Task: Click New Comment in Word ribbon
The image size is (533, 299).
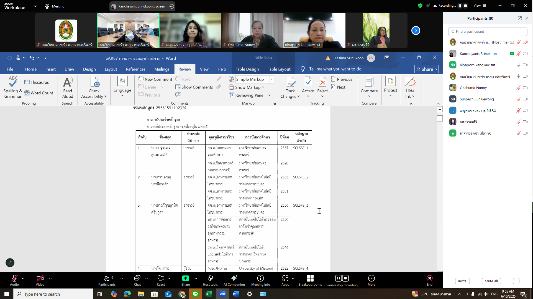Action: tap(155, 79)
